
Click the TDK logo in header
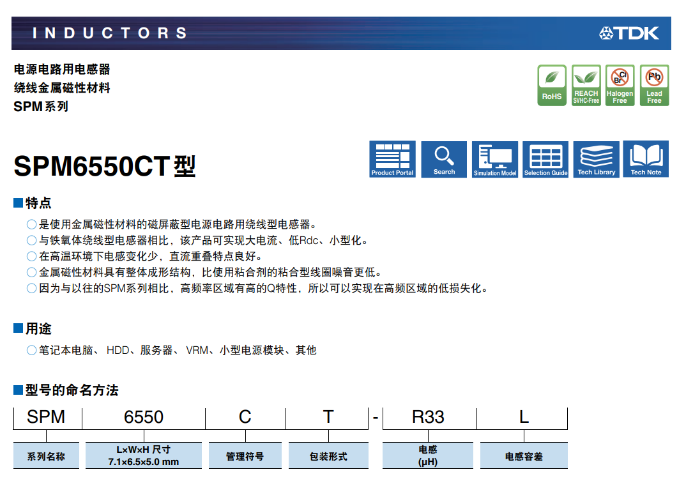pyautogui.click(x=629, y=33)
